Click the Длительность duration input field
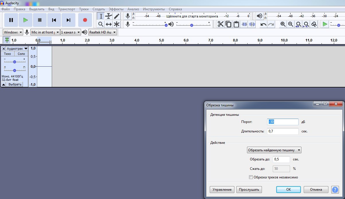This screenshot has height=199, width=345. [283, 131]
